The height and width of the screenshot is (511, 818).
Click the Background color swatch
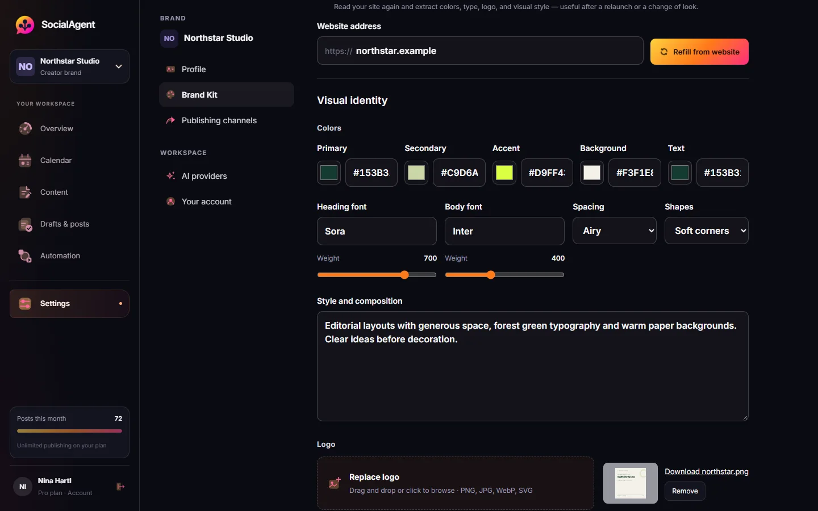click(x=592, y=173)
